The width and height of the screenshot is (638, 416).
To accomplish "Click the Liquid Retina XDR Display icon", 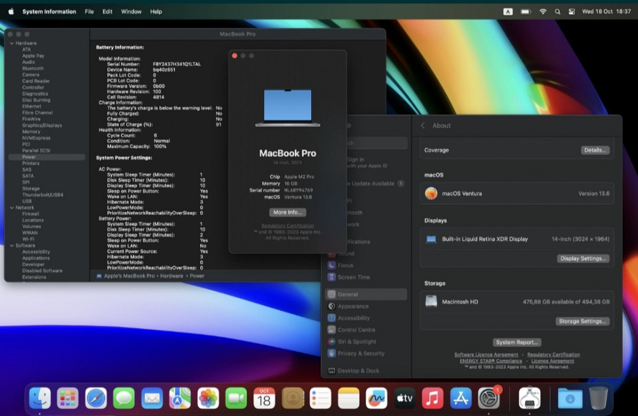I will click(431, 239).
